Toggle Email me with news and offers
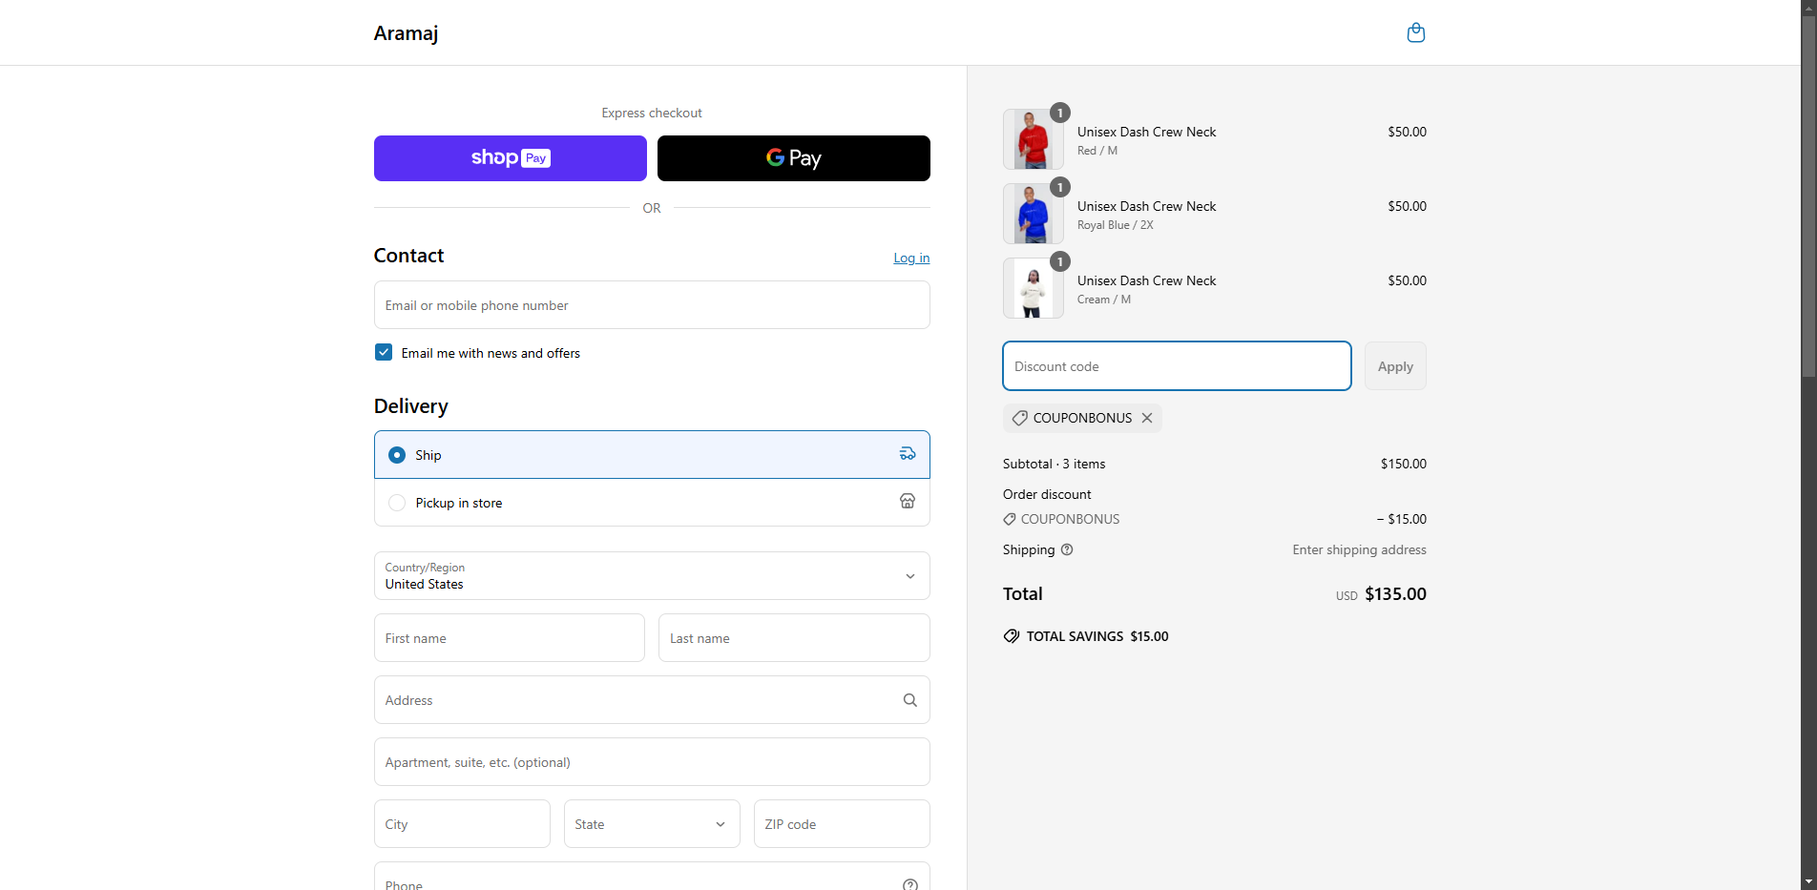Image resolution: width=1817 pixels, height=890 pixels. 384,352
